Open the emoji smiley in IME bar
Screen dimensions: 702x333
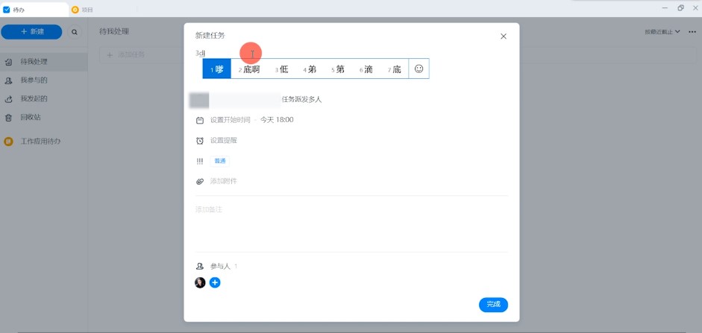coord(419,69)
